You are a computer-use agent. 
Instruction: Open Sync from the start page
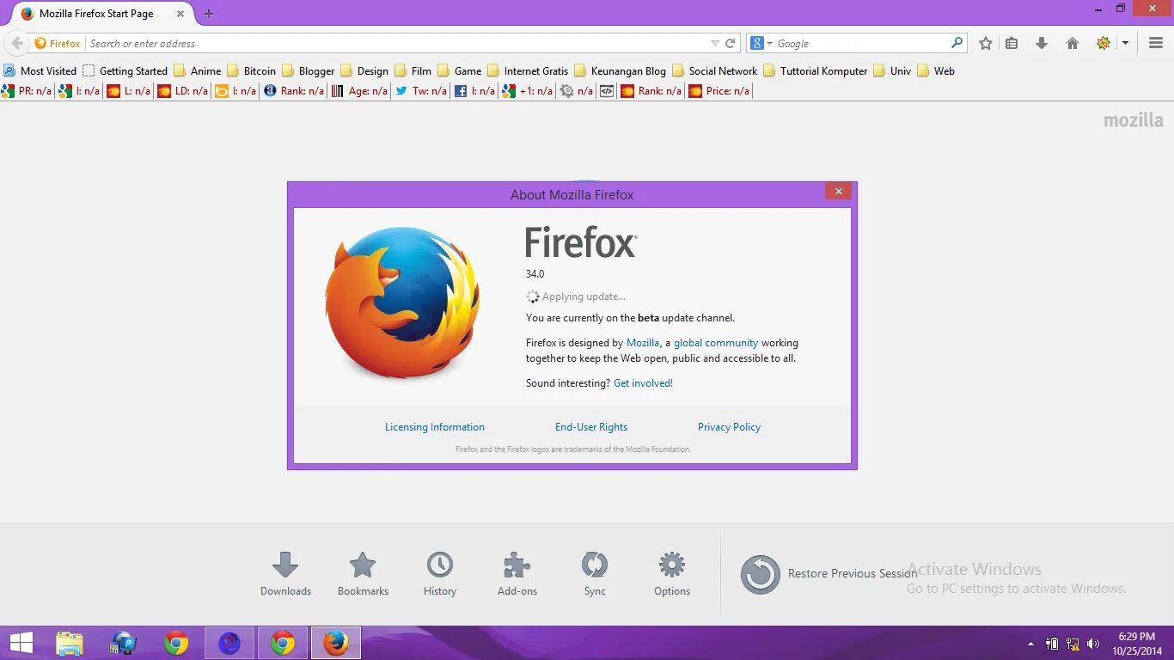tap(595, 574)
